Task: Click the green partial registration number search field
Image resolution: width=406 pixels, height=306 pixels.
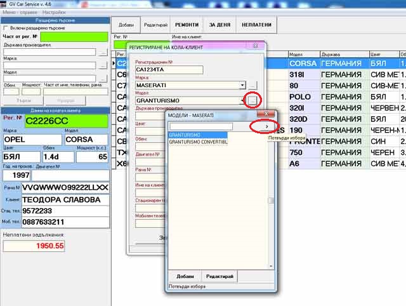Action: click(74, 37)
